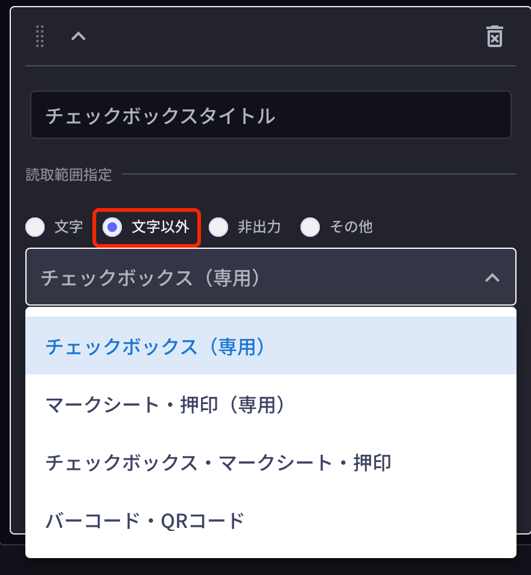Collapse the panel using the top chevron icon

78,36
